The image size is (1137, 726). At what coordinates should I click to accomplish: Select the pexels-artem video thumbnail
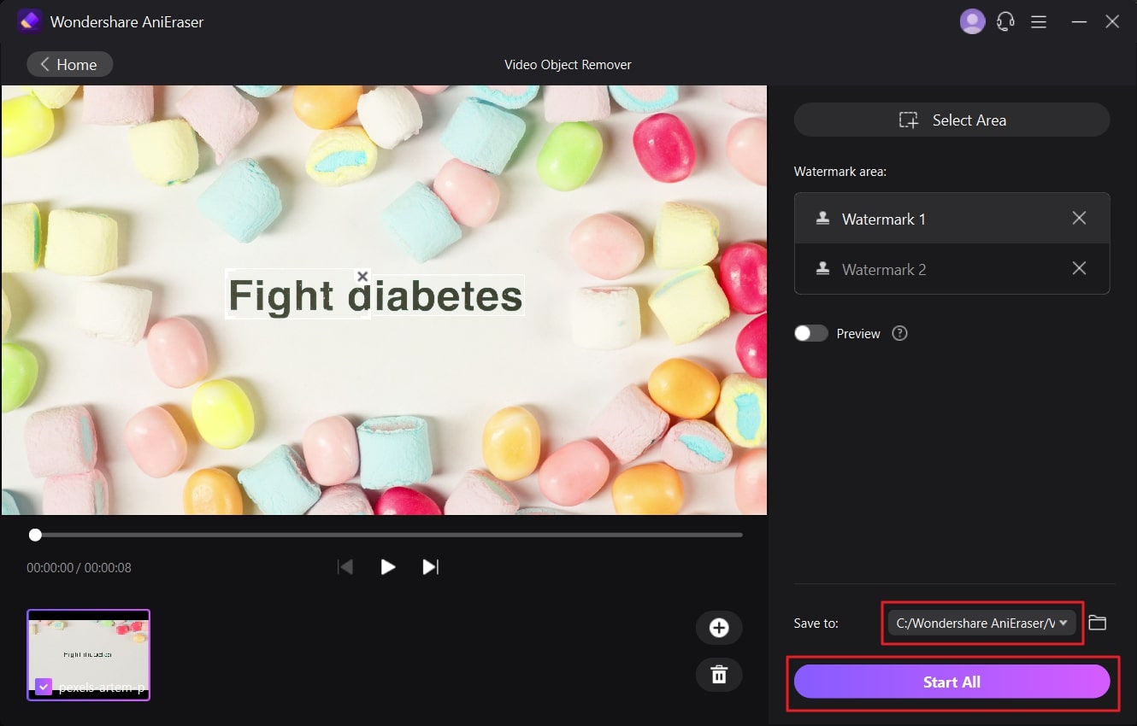coord(88,651)
